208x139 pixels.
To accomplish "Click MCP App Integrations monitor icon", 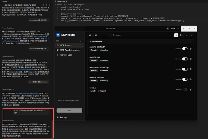I will (58, 50).
